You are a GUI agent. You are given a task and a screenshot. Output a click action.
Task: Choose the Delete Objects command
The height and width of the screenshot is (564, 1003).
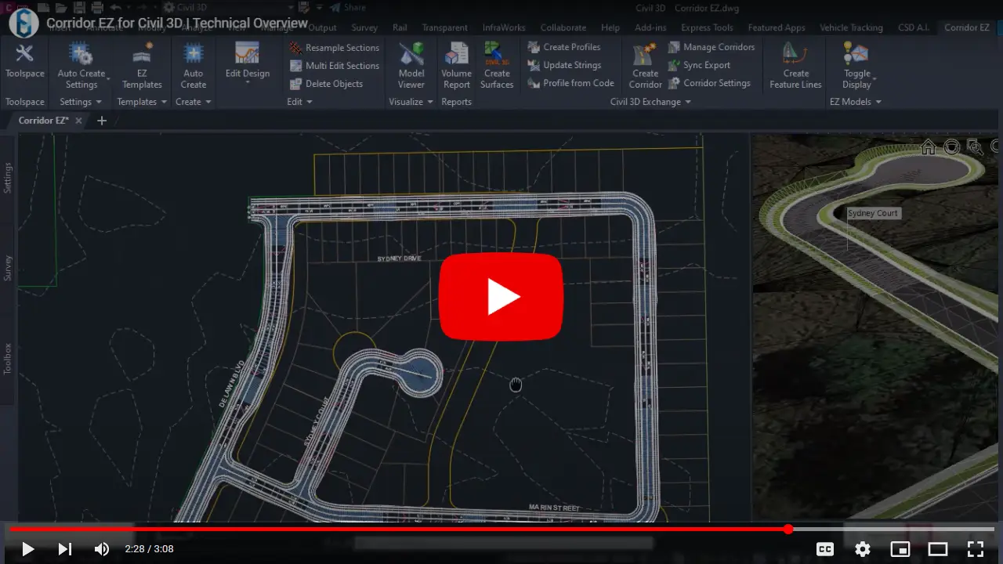(x=326, y=84)
